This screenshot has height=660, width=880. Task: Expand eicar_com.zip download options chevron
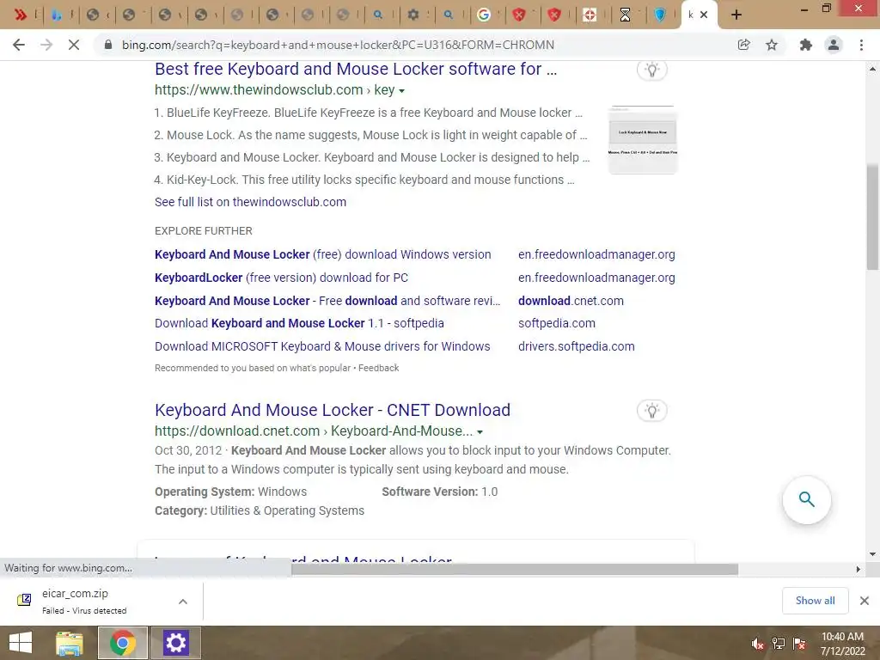click(183, 602)
